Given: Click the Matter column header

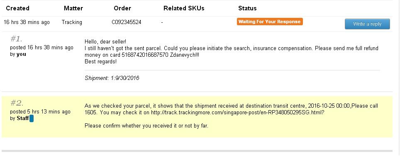Looking at the screenshot, I should [x=73, y=8].
